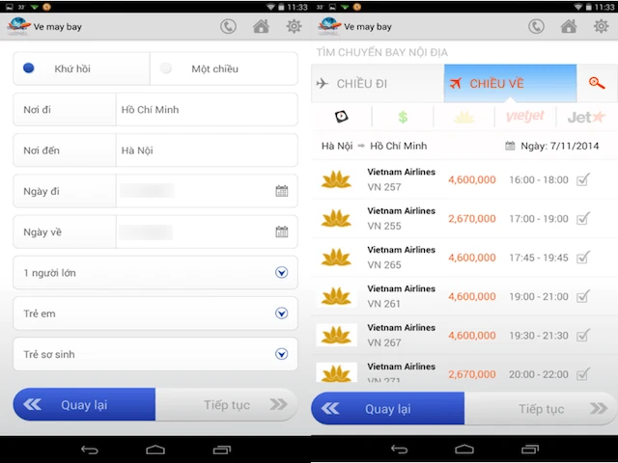
Task: Tap Android recent apps on right screen
Action: coord(530,449)
